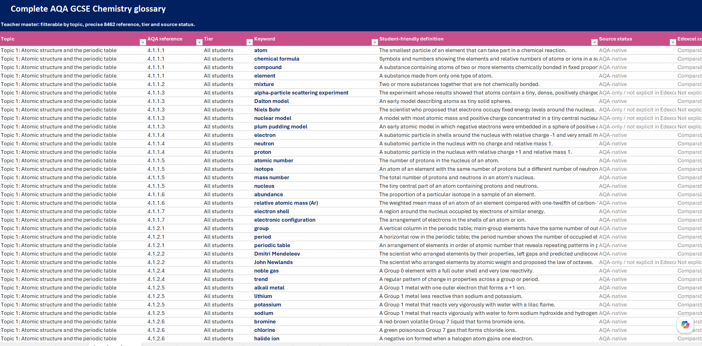The image size is (702, 346).
Task: Select the keyword cell 'proton'
Action: (x=315, y=152)
